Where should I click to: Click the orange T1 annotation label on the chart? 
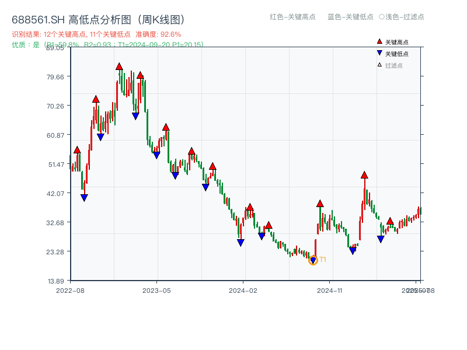(x=322, y=259)
